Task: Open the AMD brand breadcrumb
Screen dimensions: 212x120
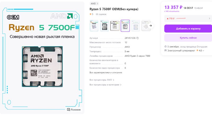Action: 94,3
